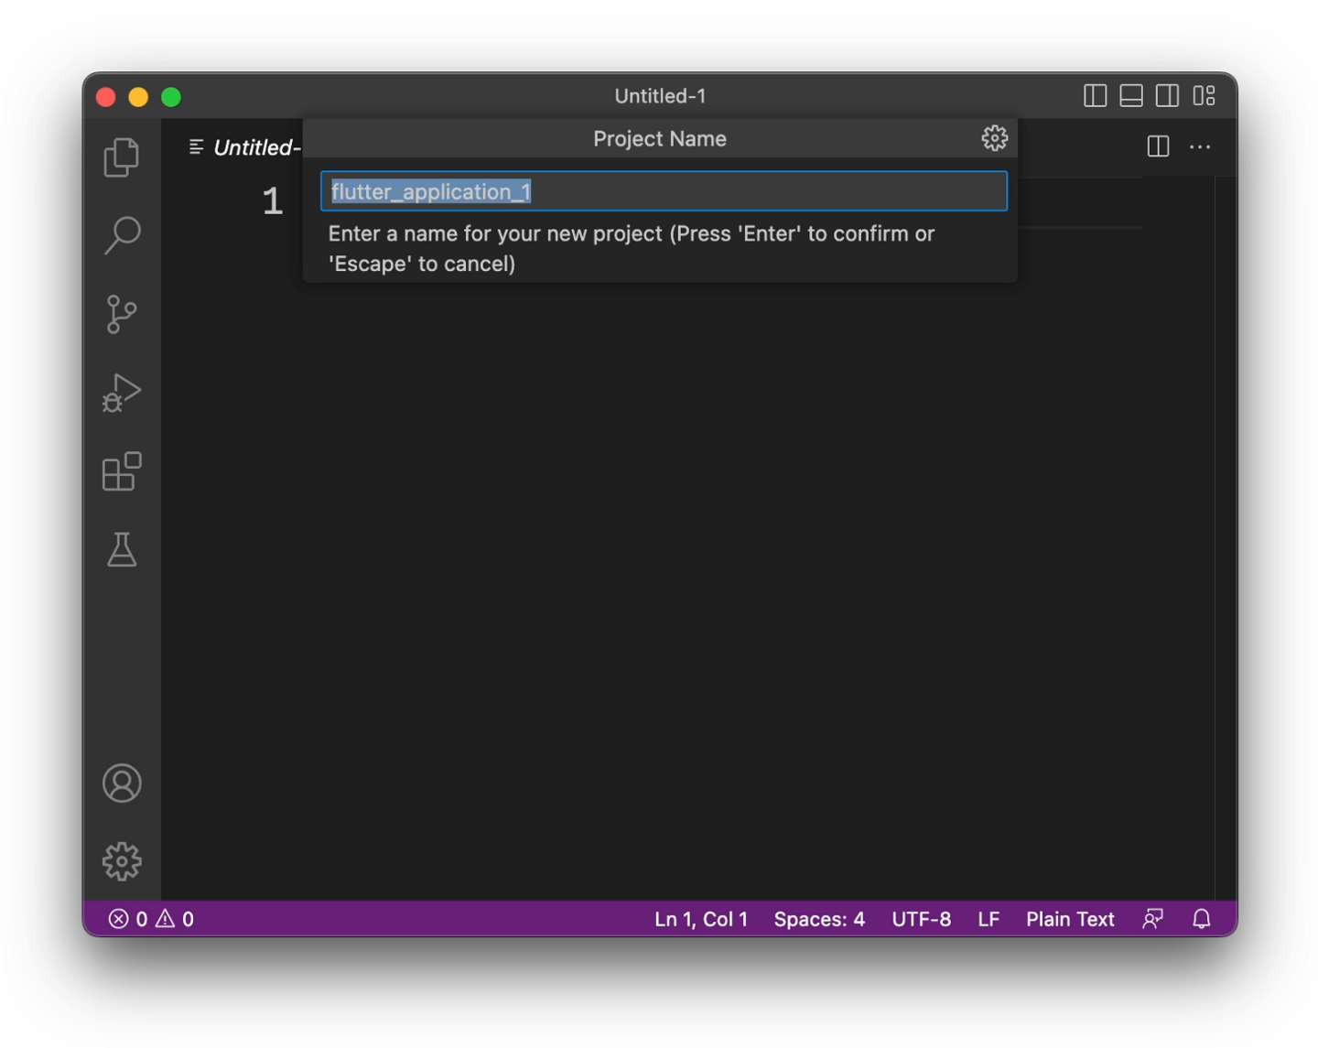Click the gear inside the Project Name dialog
Viewport: 1318px width, 1048px height.
(x=993, y=138)
